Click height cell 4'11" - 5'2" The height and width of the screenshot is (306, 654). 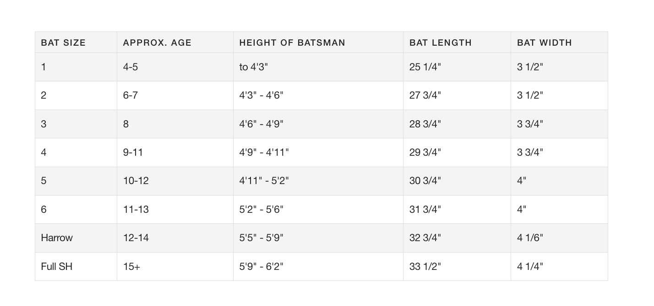pyautogui.click(x=318, y=181)
